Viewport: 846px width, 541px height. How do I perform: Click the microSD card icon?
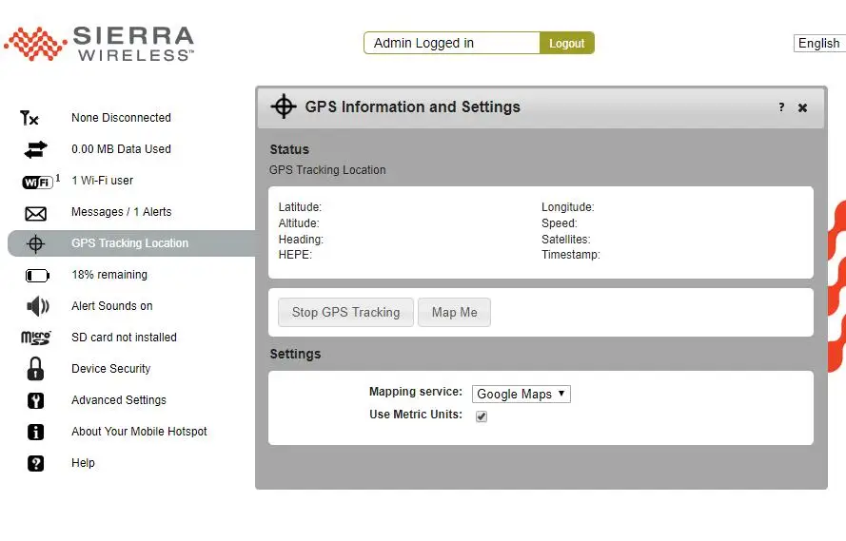click(35, 338)
